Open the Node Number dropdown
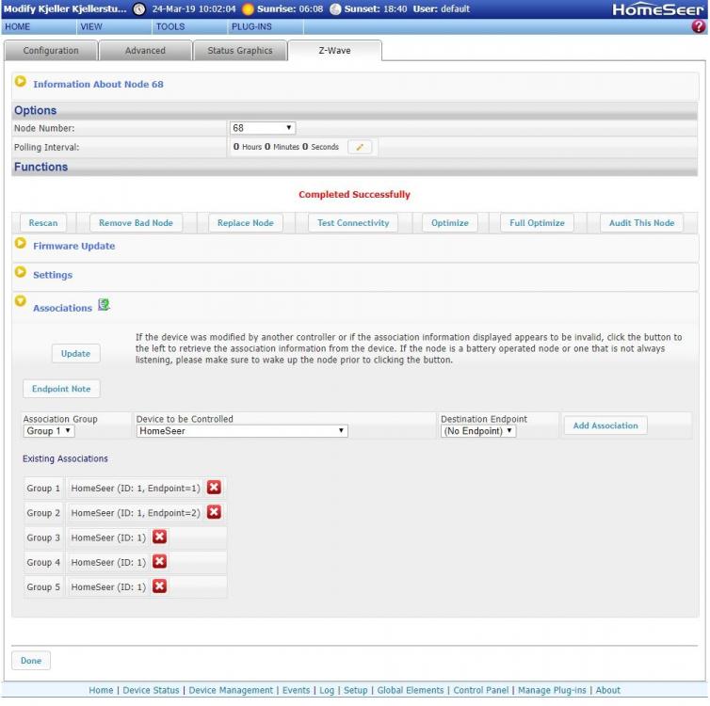Screen dimensions: 710x706 263,128
